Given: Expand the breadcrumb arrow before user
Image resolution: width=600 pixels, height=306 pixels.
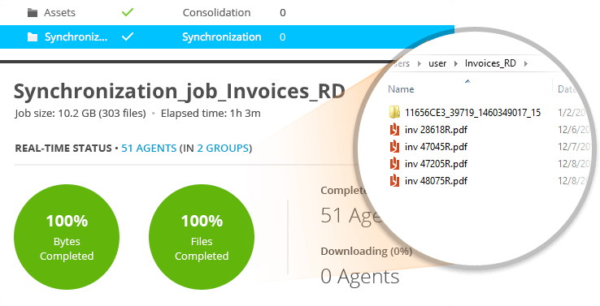Looking at the screenshot, I should pos(420,63).
